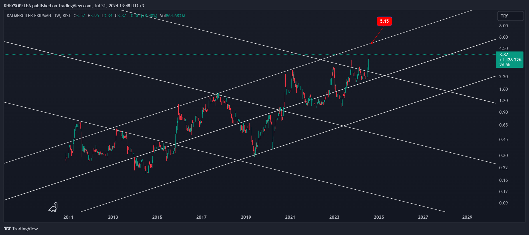Click the Vol 864.683M volume readout

click(x=173, y=16)
